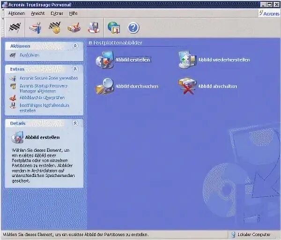
Task: Maximize the Acronis True Image window
Action: (x=269, y=5)
